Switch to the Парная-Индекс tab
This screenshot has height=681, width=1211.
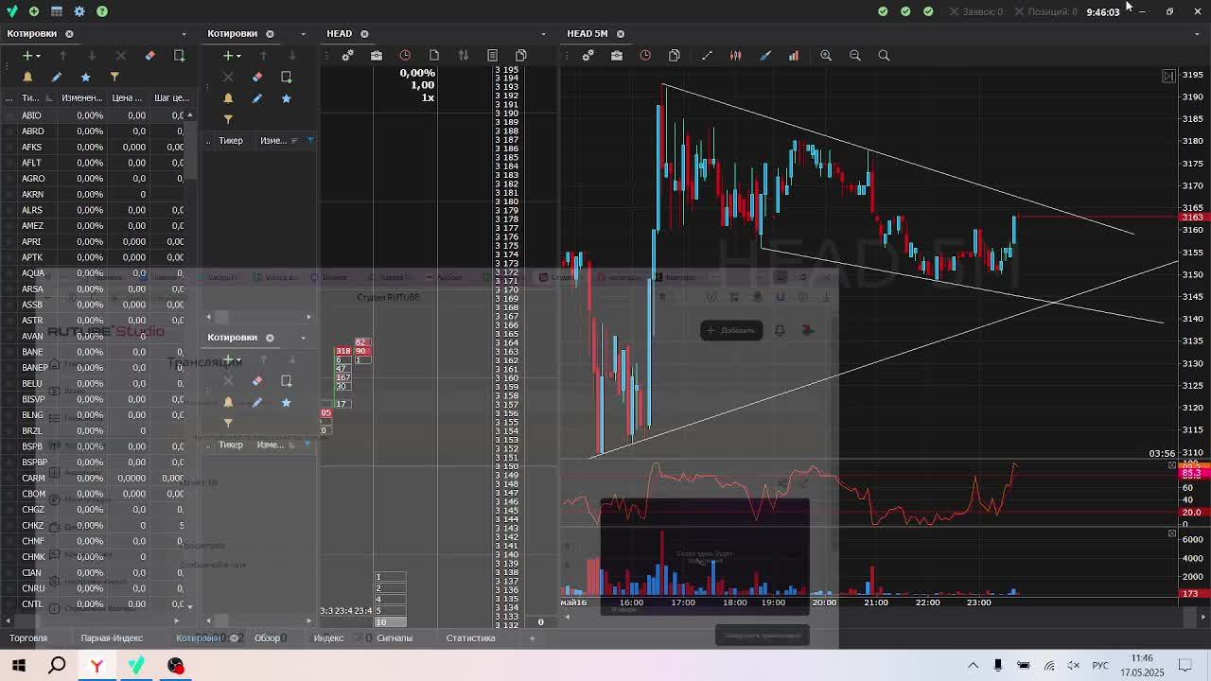point(112,638)
